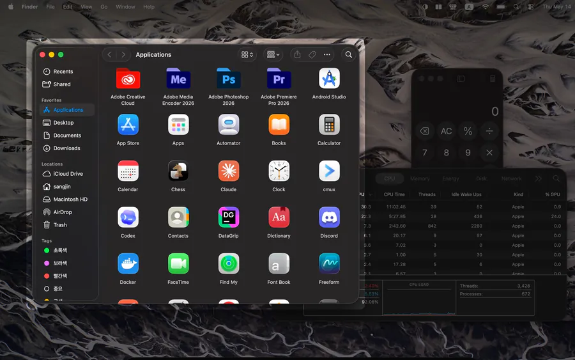Open the View menu in menu bar
Viewport: 575px width, 360px height.
click(x=86, y=6)
